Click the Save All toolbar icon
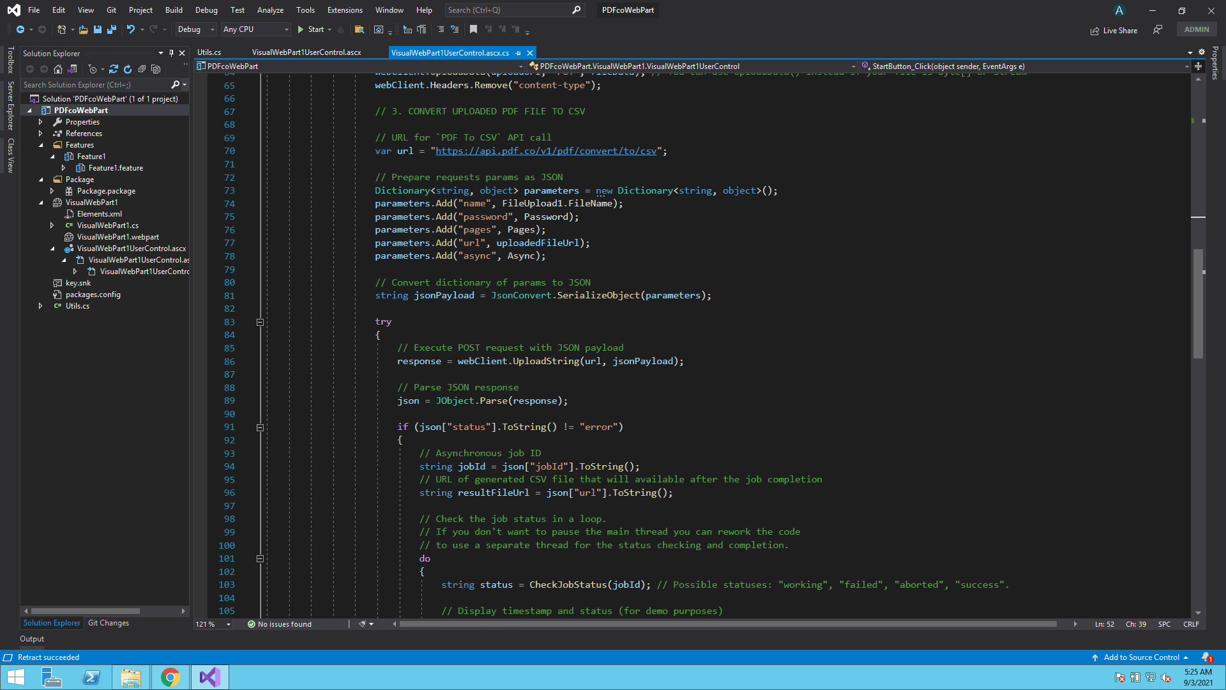Image resolution: width=1226 pixels, height=690 pixels. [111, 29]
